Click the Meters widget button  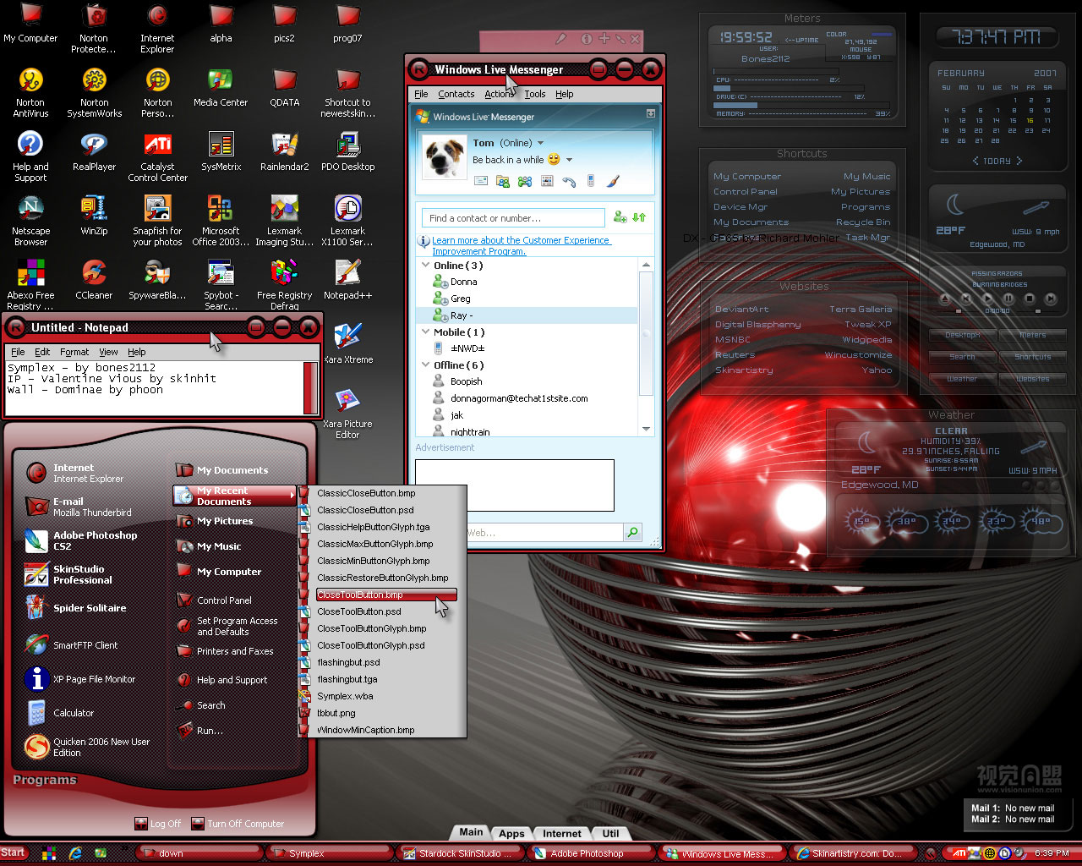1032,335
